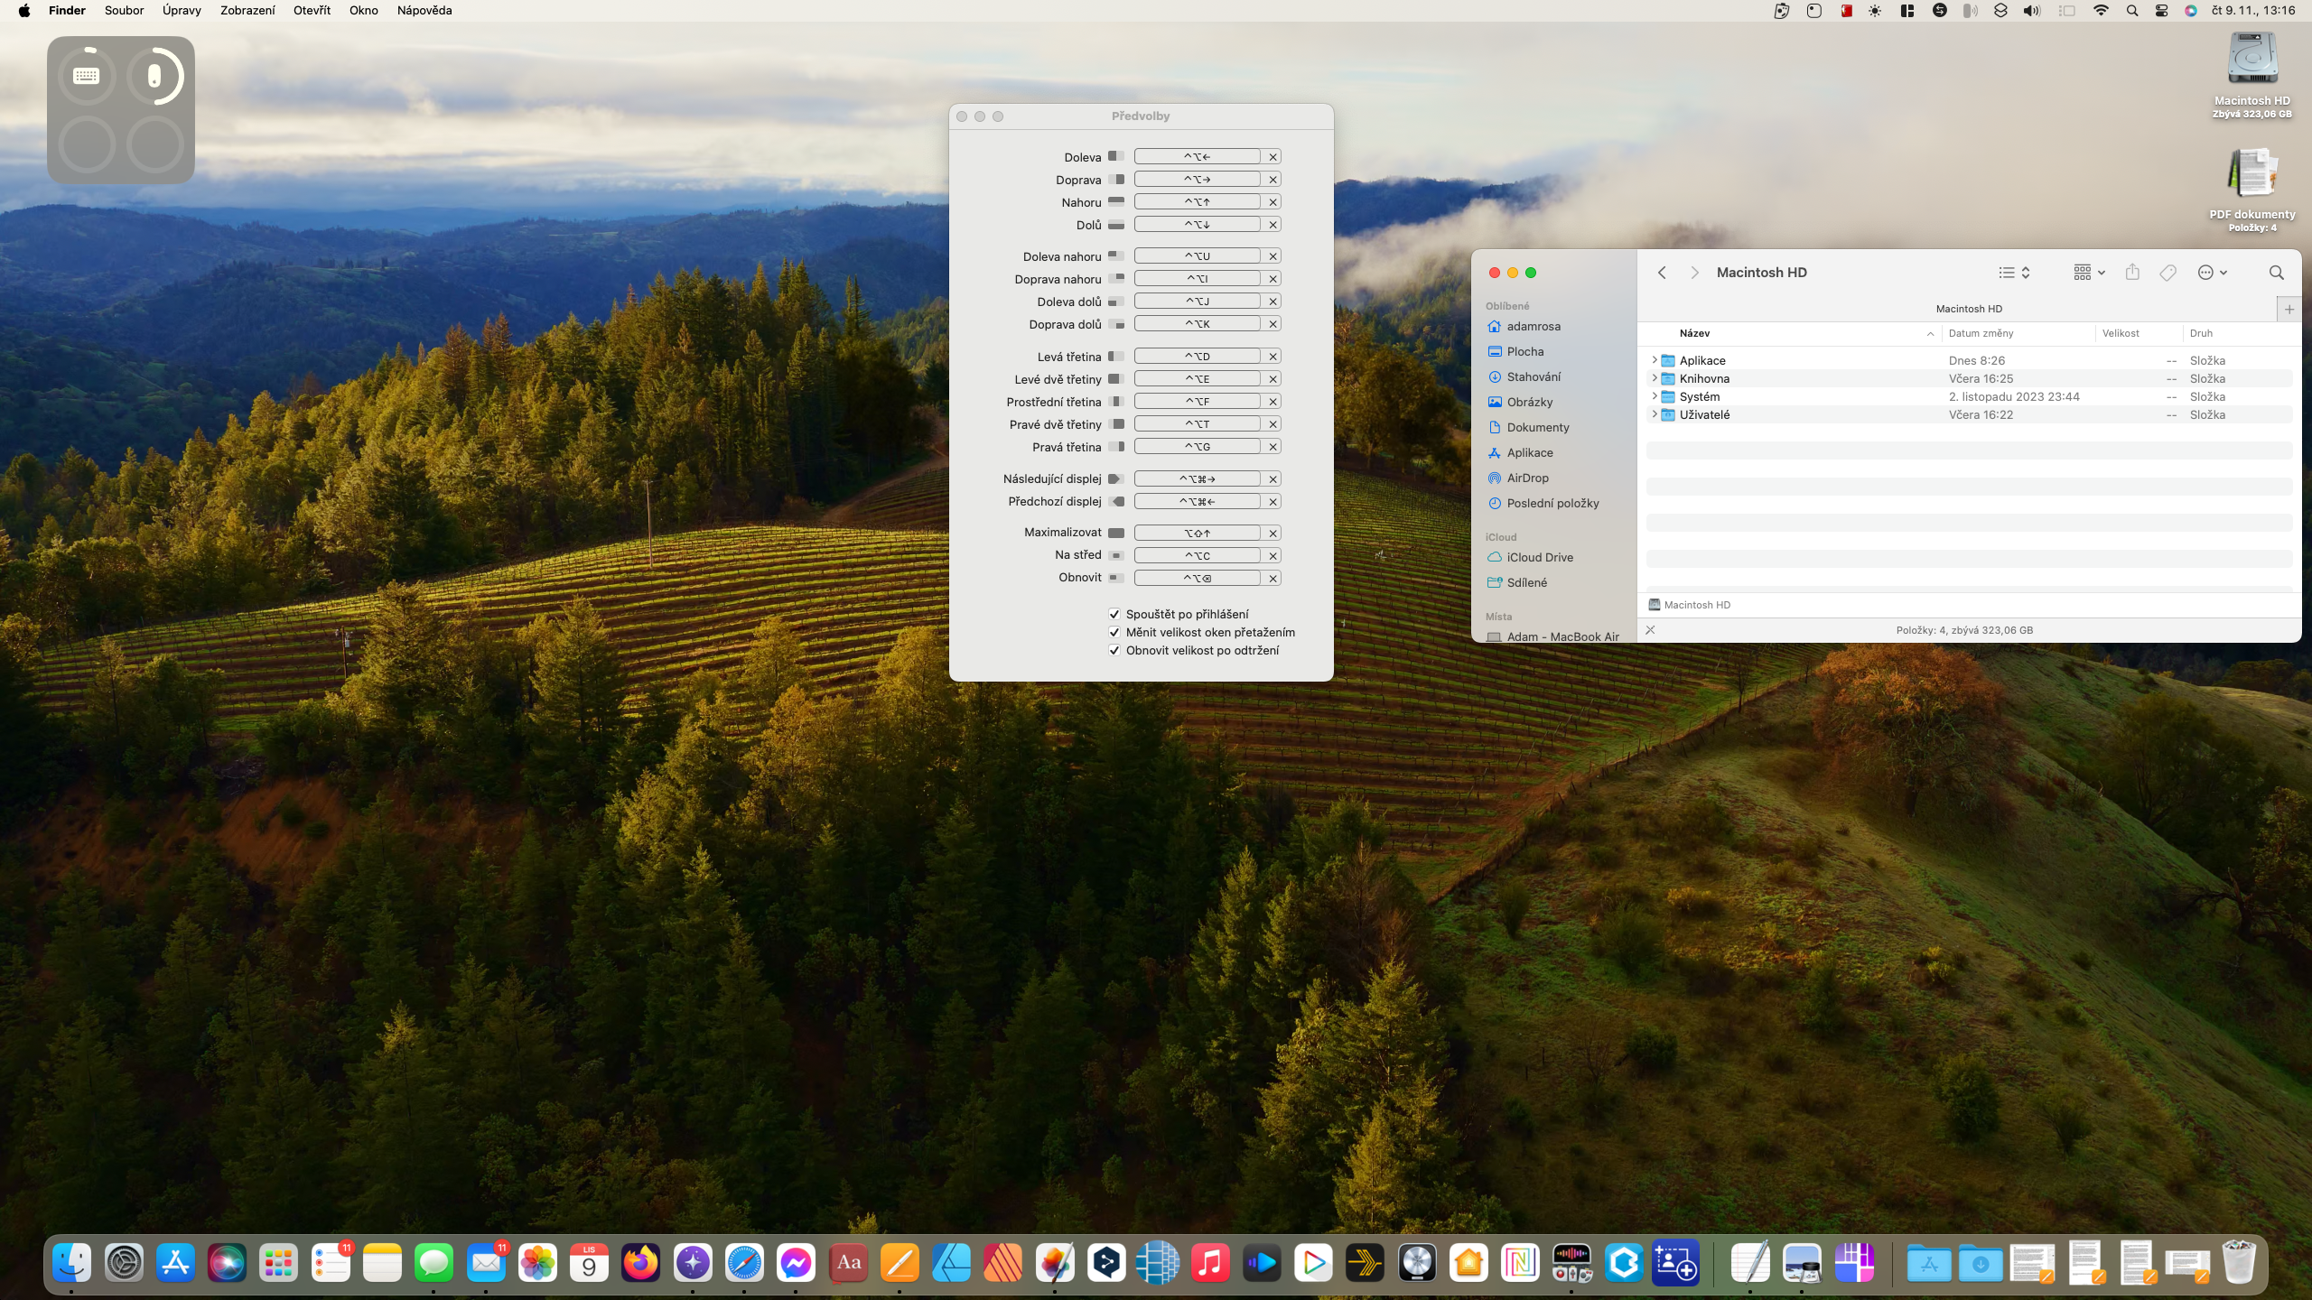Click the share icon in Finder toolbar
The image size is (2312, 1300).
point(2132,273)
